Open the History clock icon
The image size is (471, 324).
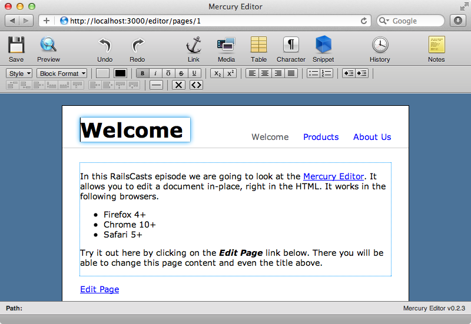pyautogui.click(x=380, y=45)
